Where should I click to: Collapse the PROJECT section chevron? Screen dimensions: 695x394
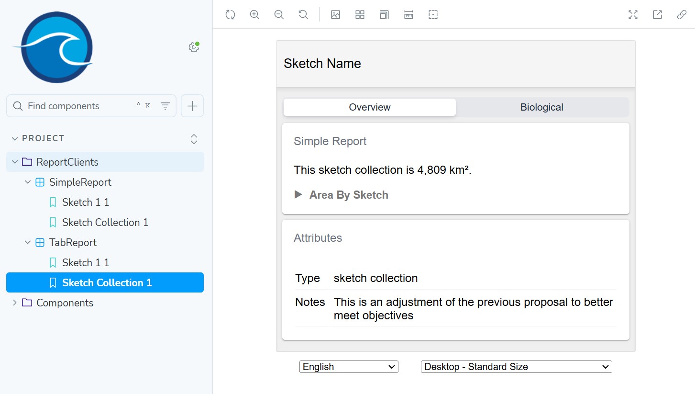click(15, 138)
